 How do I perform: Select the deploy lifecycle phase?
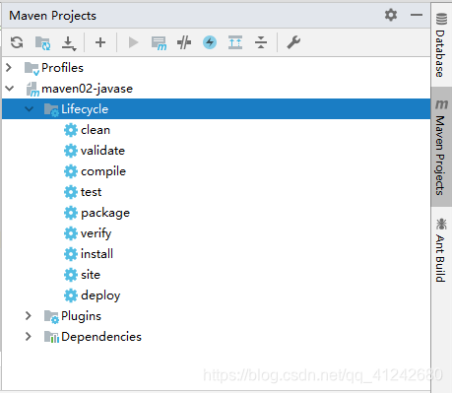tap(100, 295)
